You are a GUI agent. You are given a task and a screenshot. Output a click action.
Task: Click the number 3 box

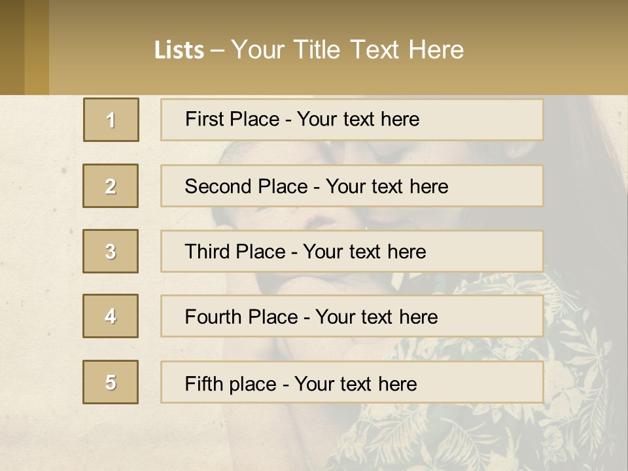point(111,251)
